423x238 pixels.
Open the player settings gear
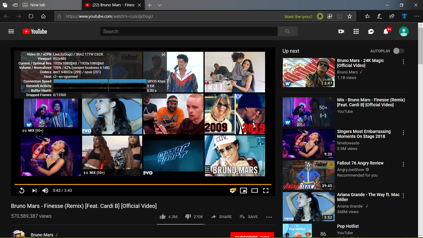coord(232,191)
